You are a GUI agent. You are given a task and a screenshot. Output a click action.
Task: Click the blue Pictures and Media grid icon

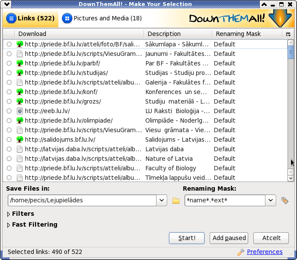(67, 19)
